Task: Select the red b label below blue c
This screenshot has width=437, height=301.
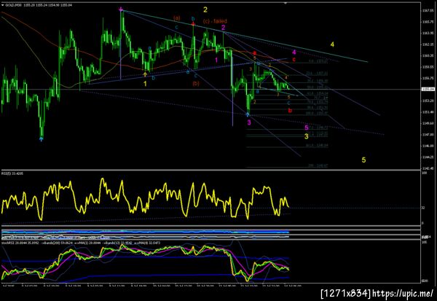Action: [x=290, y=111]
